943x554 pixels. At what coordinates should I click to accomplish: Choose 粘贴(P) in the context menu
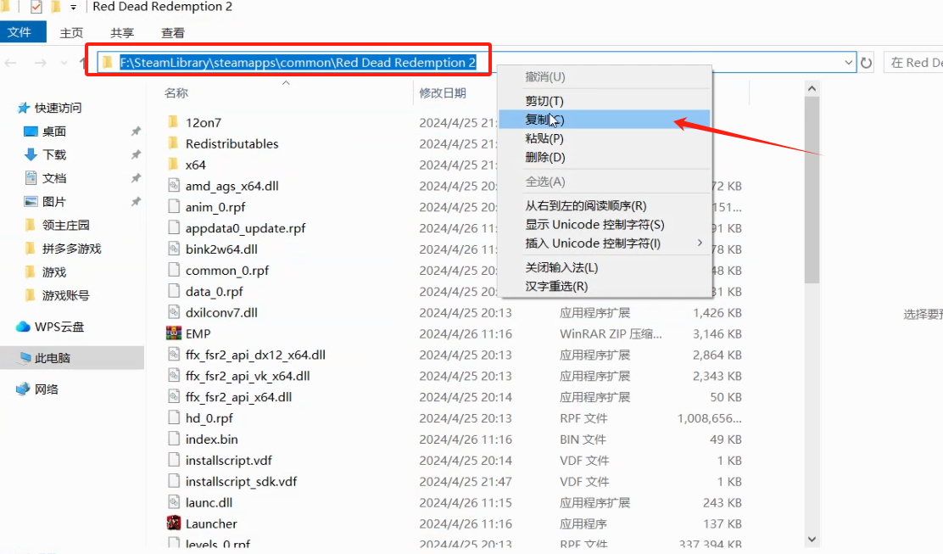pos(544,138)
